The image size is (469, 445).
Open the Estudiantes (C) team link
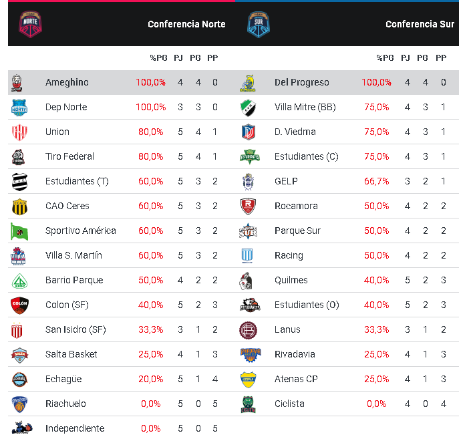(306, 156)
